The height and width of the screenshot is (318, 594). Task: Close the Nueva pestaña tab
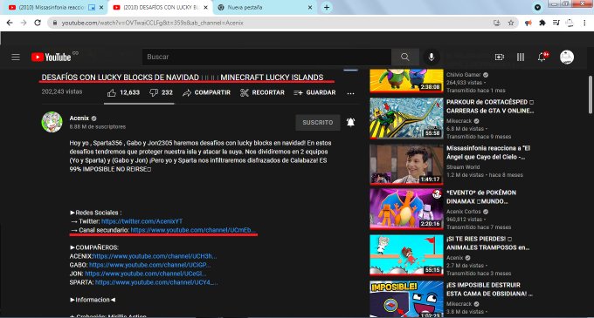click(x=310, y=8)
